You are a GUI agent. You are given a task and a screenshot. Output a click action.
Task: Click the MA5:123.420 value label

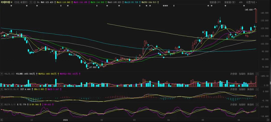coord(47,3)
